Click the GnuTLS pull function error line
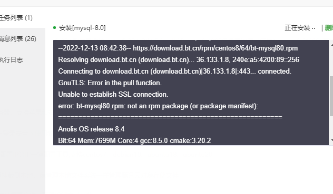 tap(110, 83)
